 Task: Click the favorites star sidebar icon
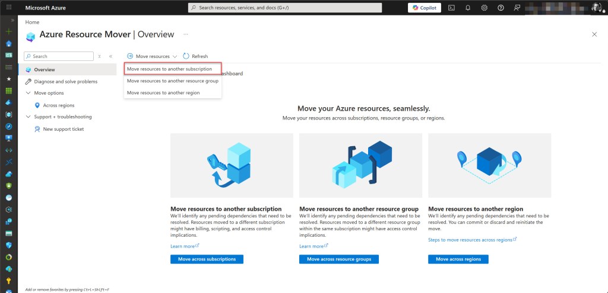[8, 79]
